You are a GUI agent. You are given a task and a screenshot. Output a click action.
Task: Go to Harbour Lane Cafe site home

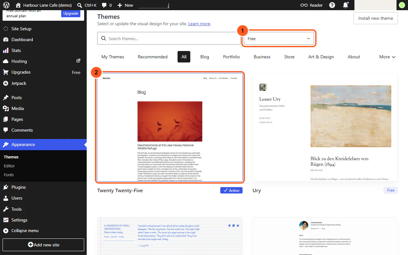pyautogui.click(x=44, y=5)
